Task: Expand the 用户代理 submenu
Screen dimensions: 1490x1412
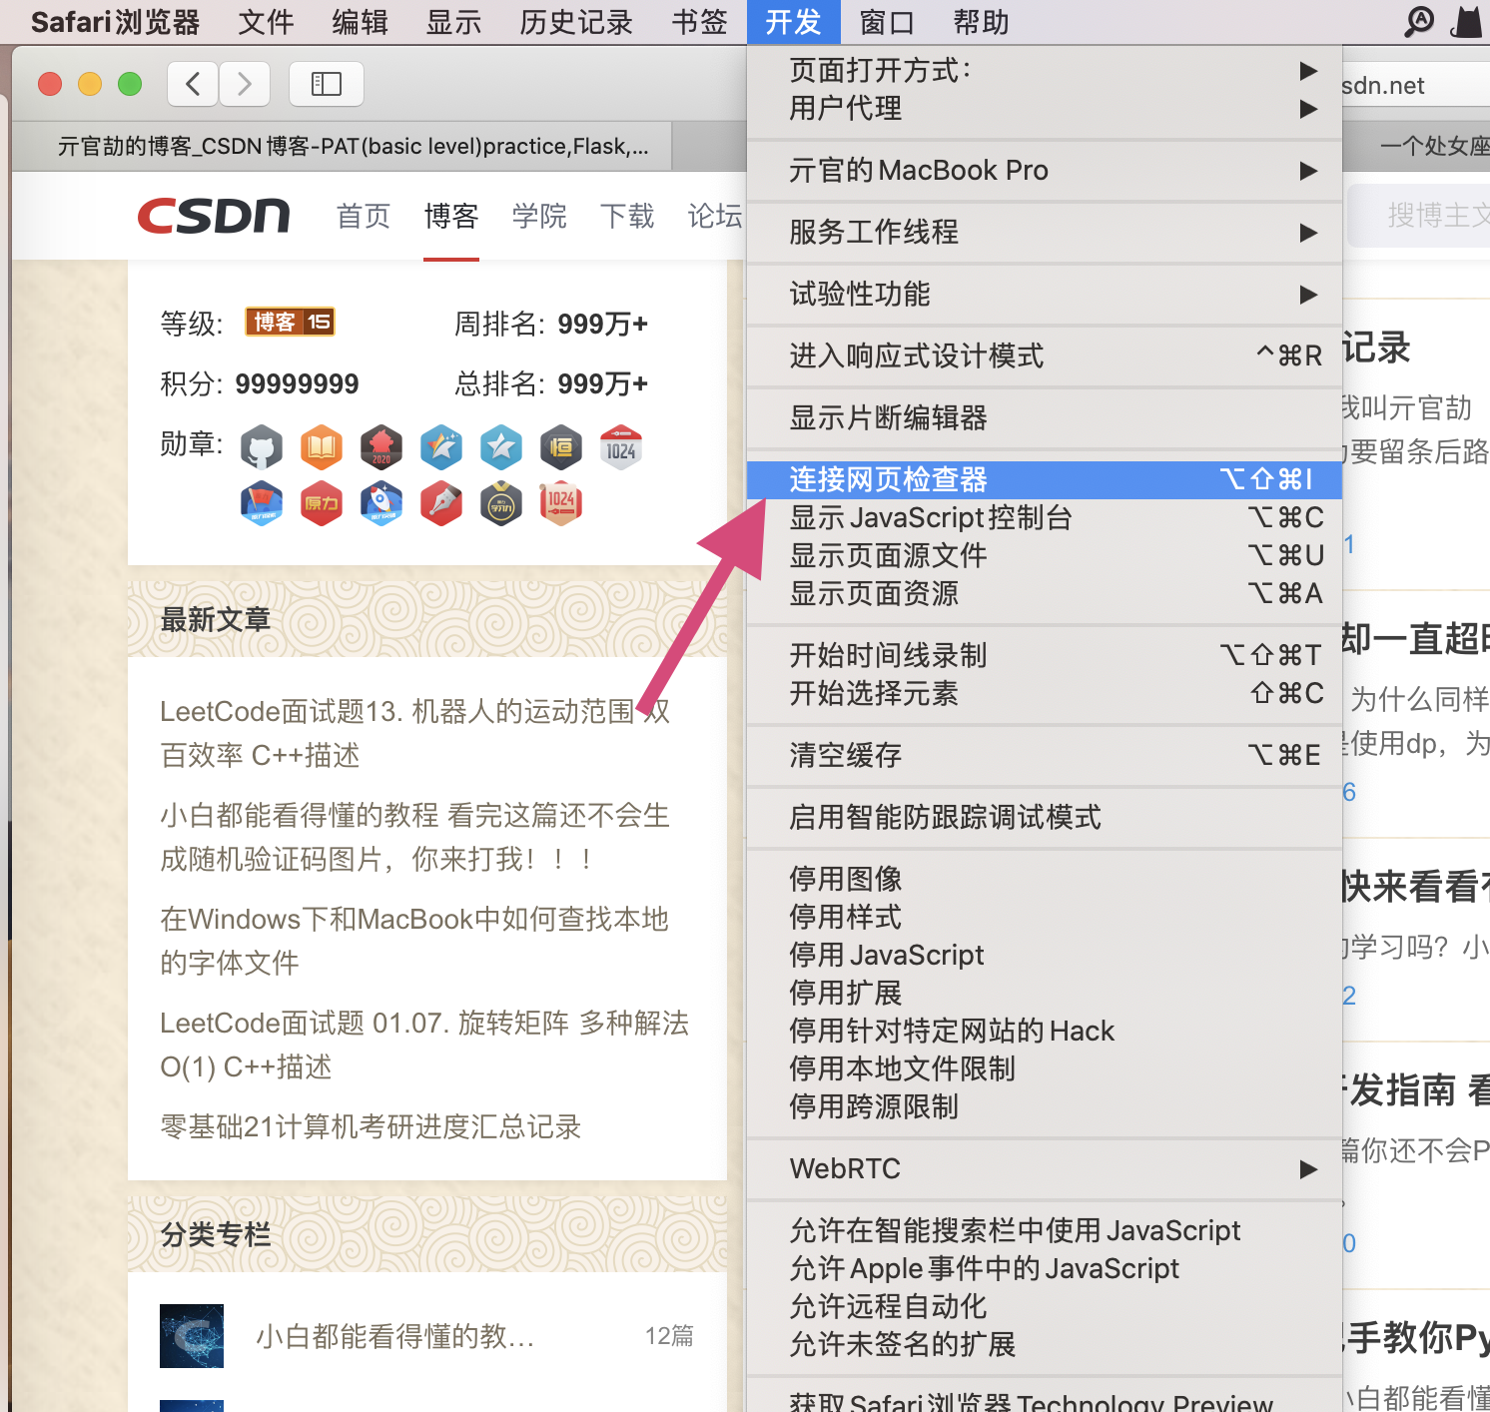Action: 1044,108
